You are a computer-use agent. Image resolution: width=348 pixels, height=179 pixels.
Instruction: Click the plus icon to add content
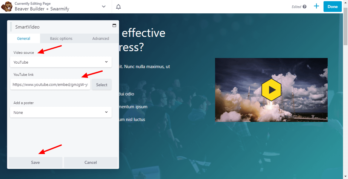click(316, 6)
